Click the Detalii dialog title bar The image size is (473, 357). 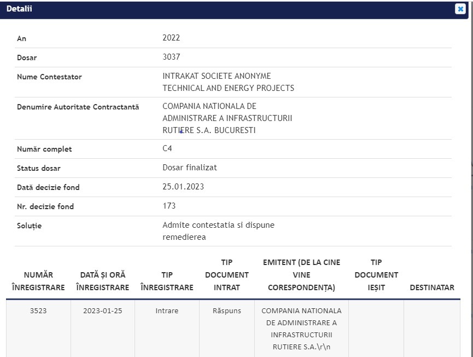(x=219, y=9)
